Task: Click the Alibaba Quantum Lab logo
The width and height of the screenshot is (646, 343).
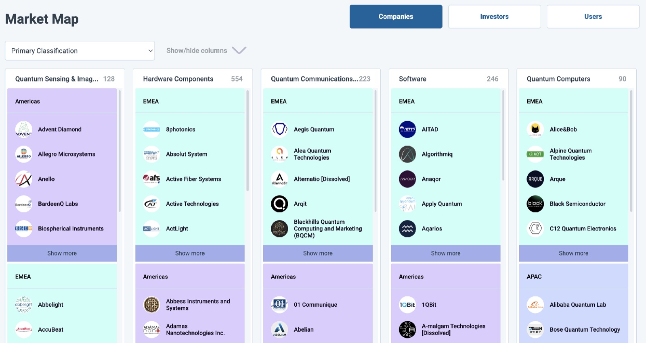Action: tap(535, 305)
